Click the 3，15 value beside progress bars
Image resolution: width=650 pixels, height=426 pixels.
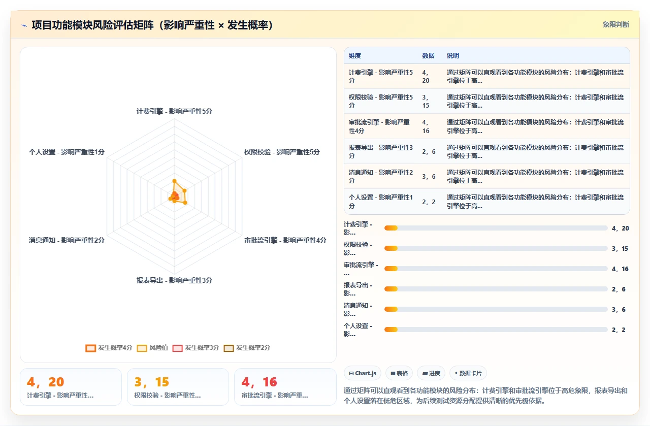(x=620, y=249)
